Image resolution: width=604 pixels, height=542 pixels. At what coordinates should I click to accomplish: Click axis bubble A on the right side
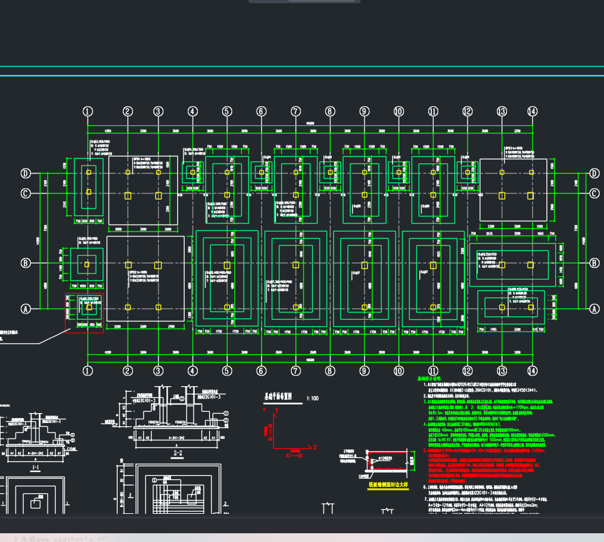coord(595,309)
